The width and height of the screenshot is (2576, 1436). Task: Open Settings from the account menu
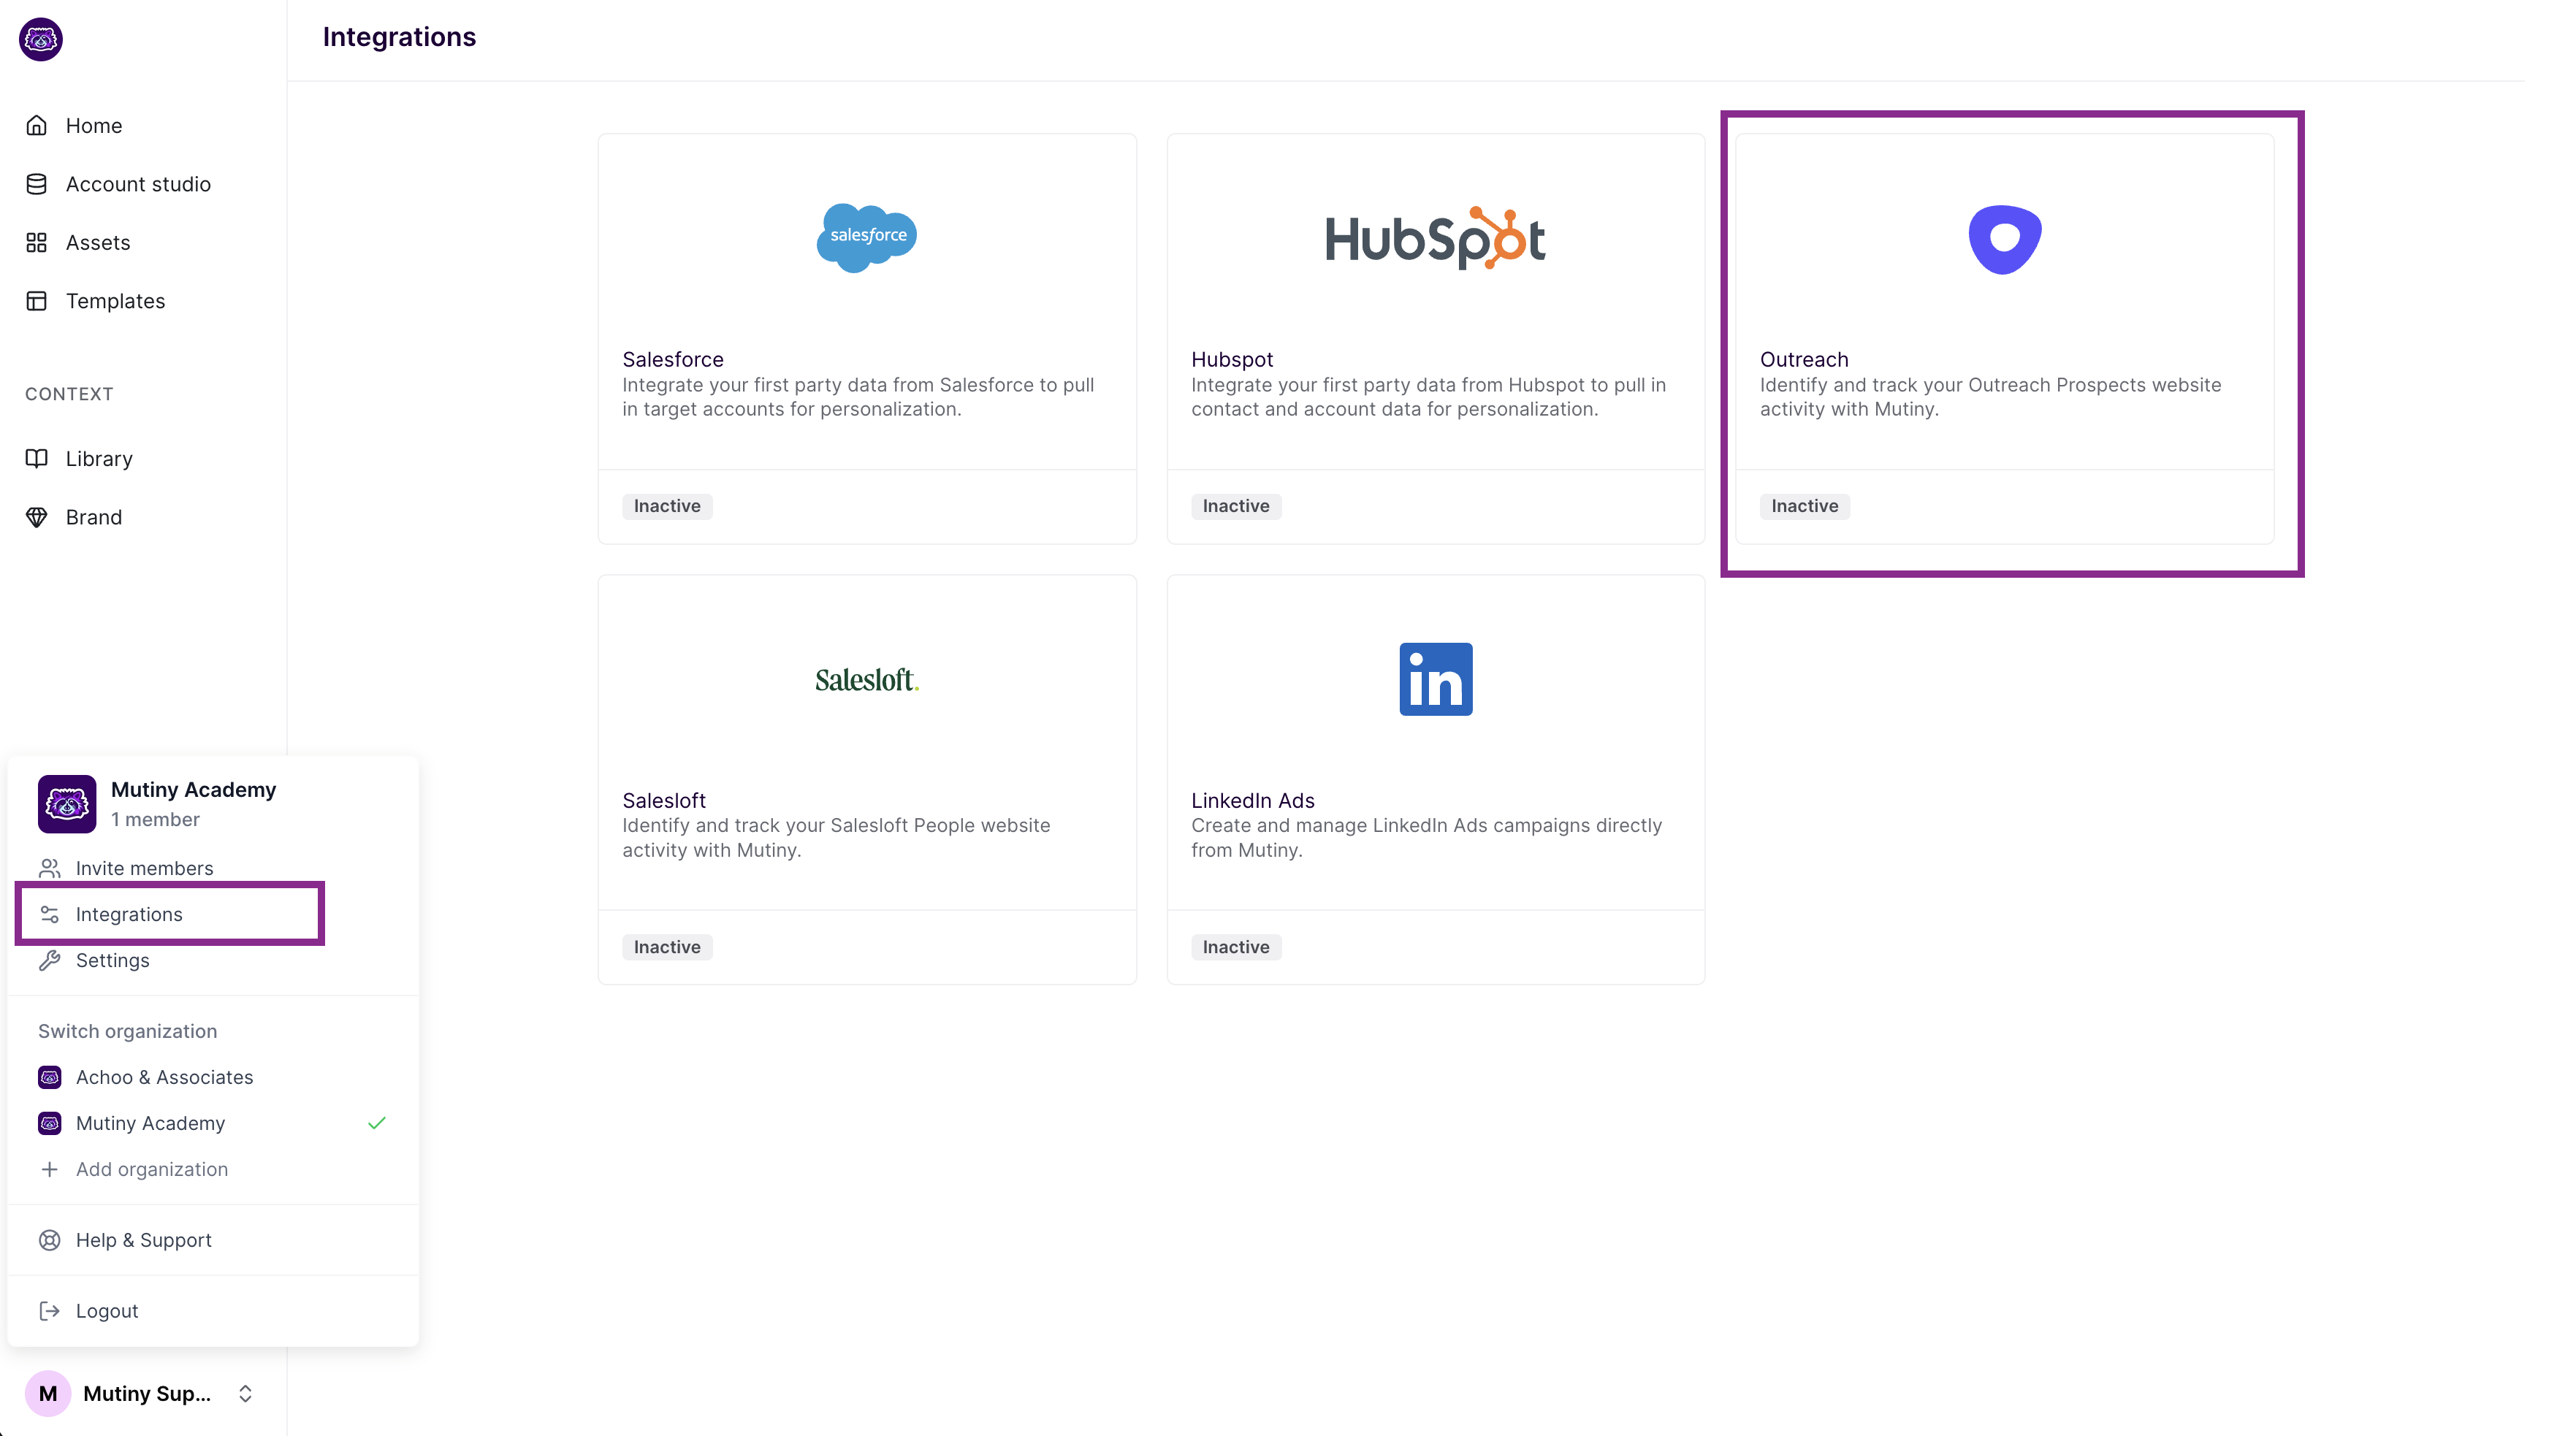112,960
